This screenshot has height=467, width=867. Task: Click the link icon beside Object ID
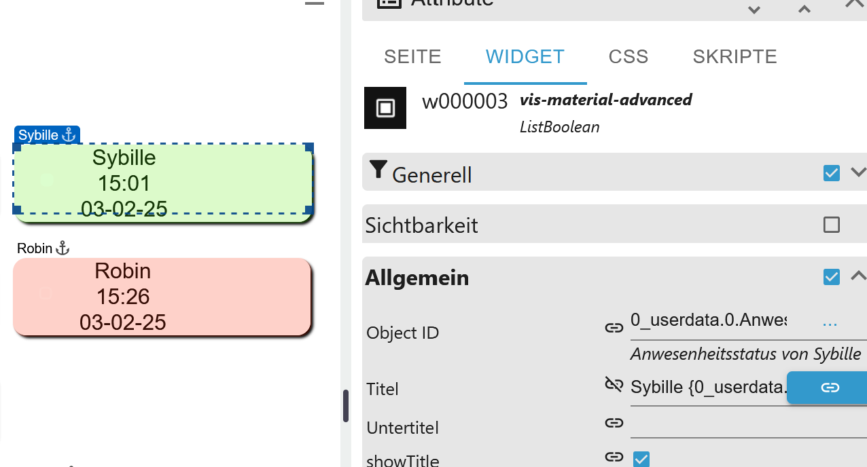pyautogui.click(x=614, y=328)
